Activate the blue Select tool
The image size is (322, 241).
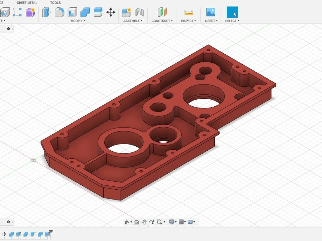click(x=232, y=12)
